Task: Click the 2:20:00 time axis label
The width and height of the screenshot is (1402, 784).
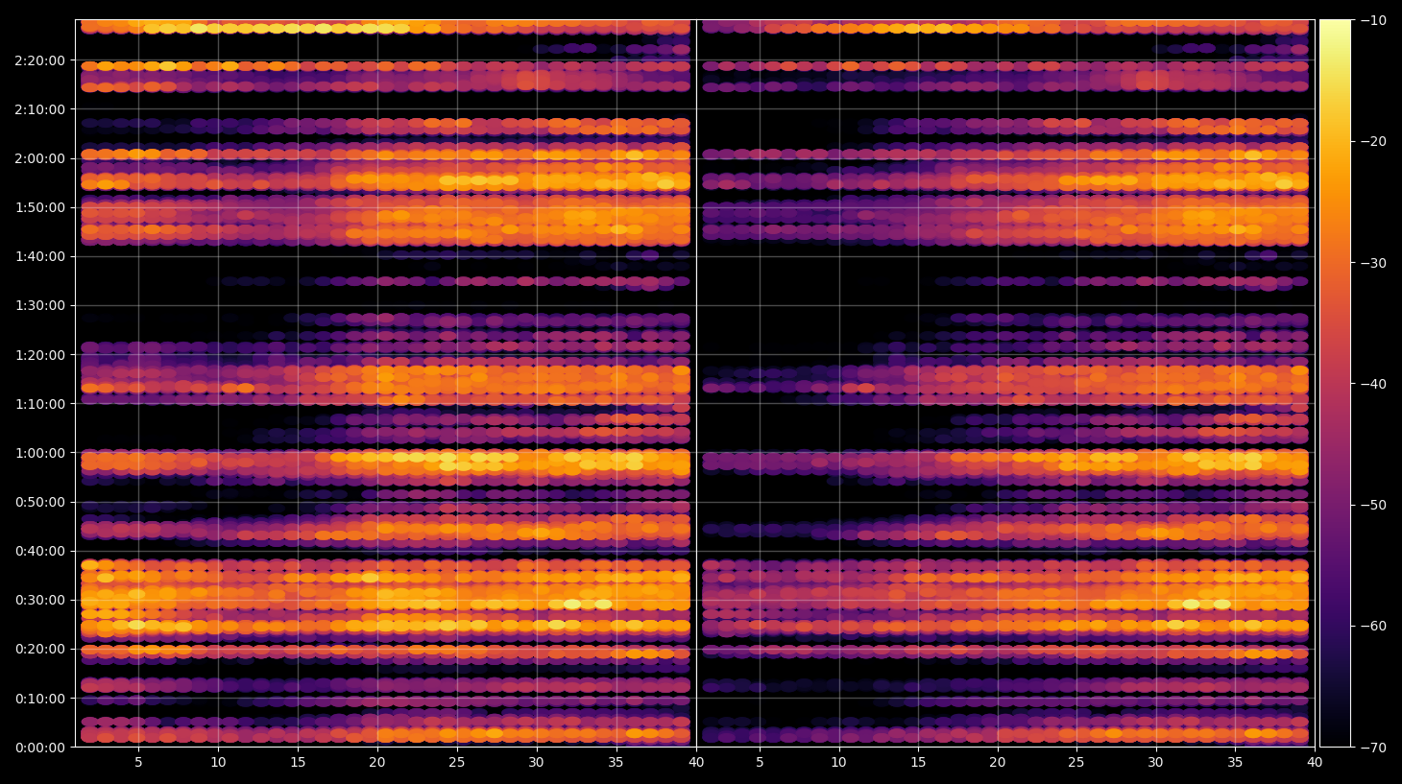Action: (x=40, y=60)
